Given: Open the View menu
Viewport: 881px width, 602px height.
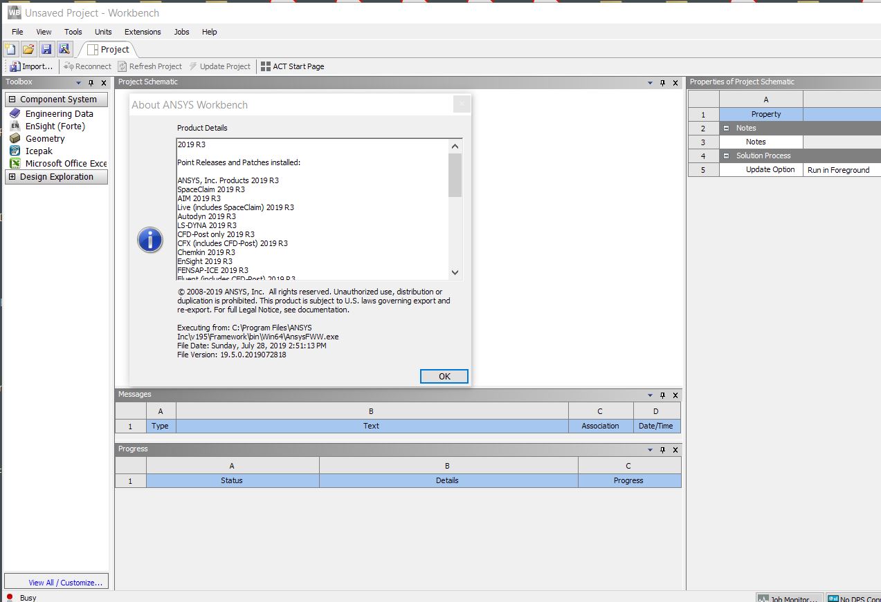Looking at the screenshot, I should [x=44, y=32].
